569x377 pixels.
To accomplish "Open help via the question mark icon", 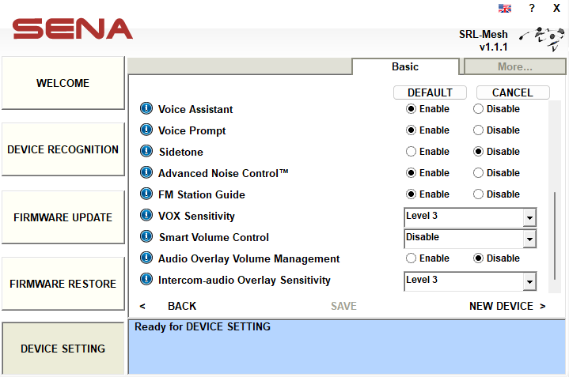I will pyautogui.click(x=532, y=8).
